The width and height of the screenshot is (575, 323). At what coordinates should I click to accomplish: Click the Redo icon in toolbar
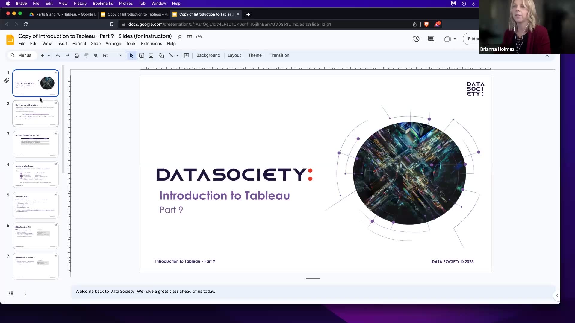67,56
